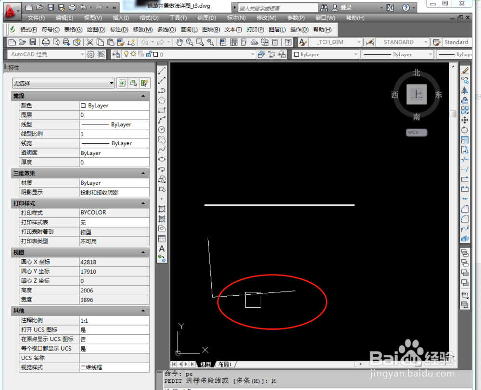
Task: Open the STANDARD dimension style dropdown
Action: click(402, 42)
